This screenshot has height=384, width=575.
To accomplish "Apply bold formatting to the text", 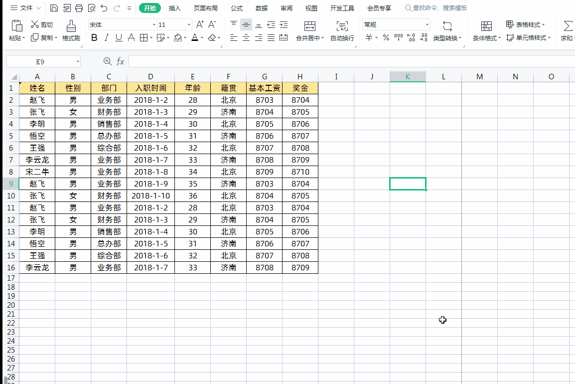I will click(x=94, y=38).
